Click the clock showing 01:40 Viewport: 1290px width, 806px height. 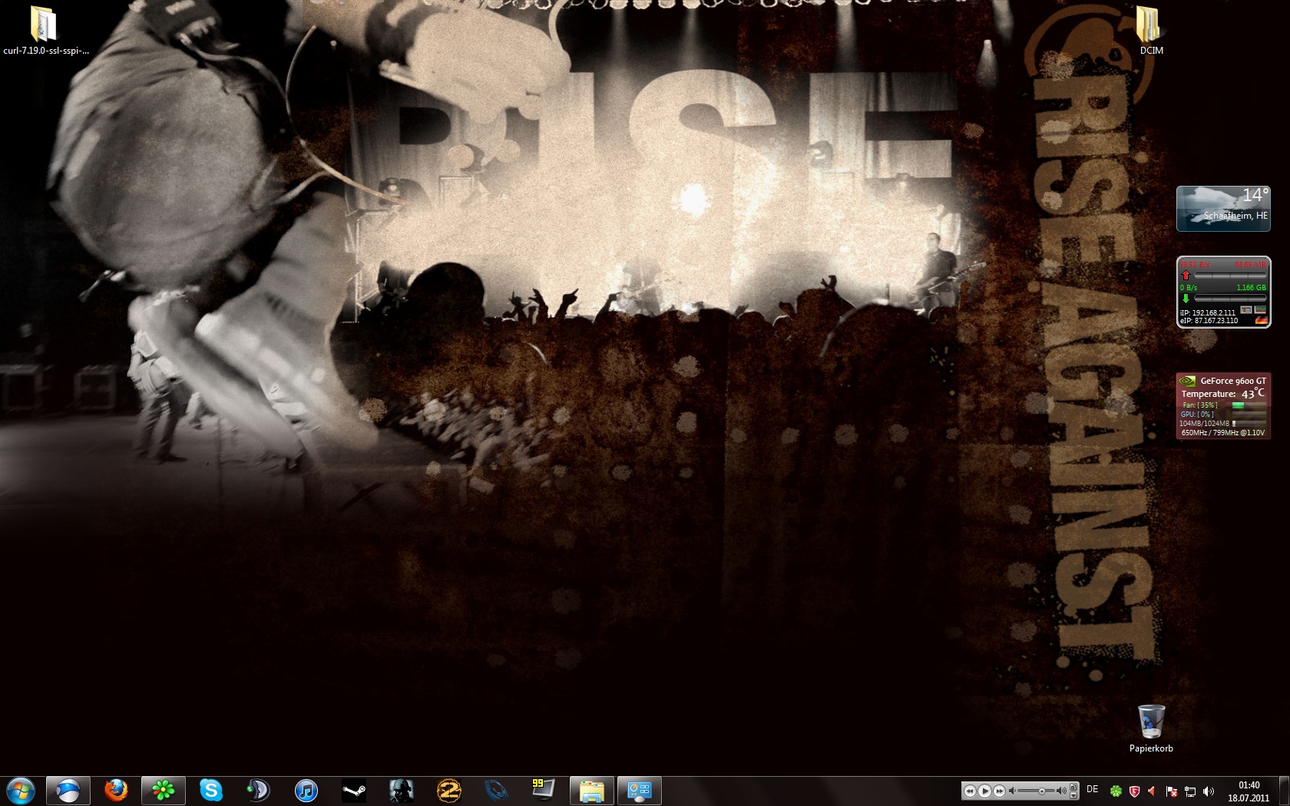(1249, 791)
